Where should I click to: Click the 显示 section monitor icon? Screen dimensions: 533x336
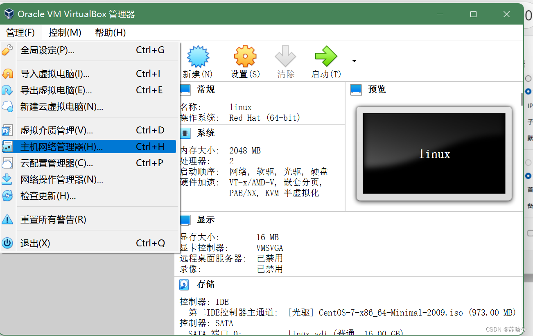coord(185,220)
